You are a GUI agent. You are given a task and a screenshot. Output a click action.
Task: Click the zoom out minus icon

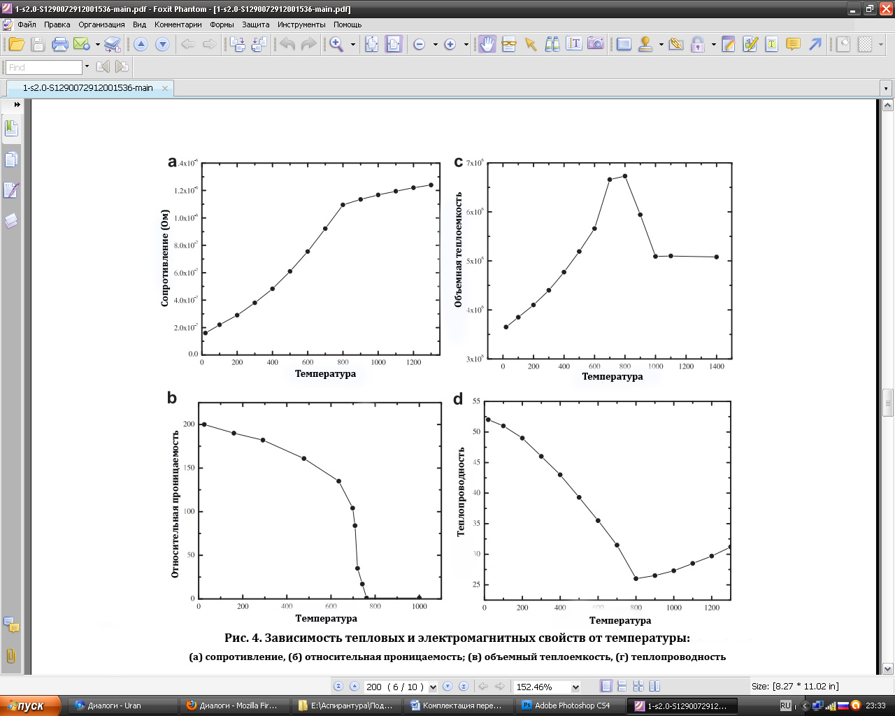pyautogui.click(x=420, y=44)
